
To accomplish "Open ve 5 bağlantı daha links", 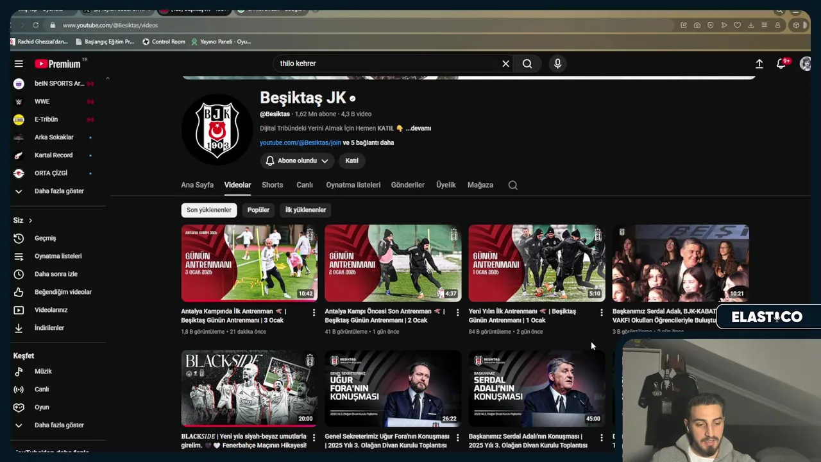I will coord(368,142).
